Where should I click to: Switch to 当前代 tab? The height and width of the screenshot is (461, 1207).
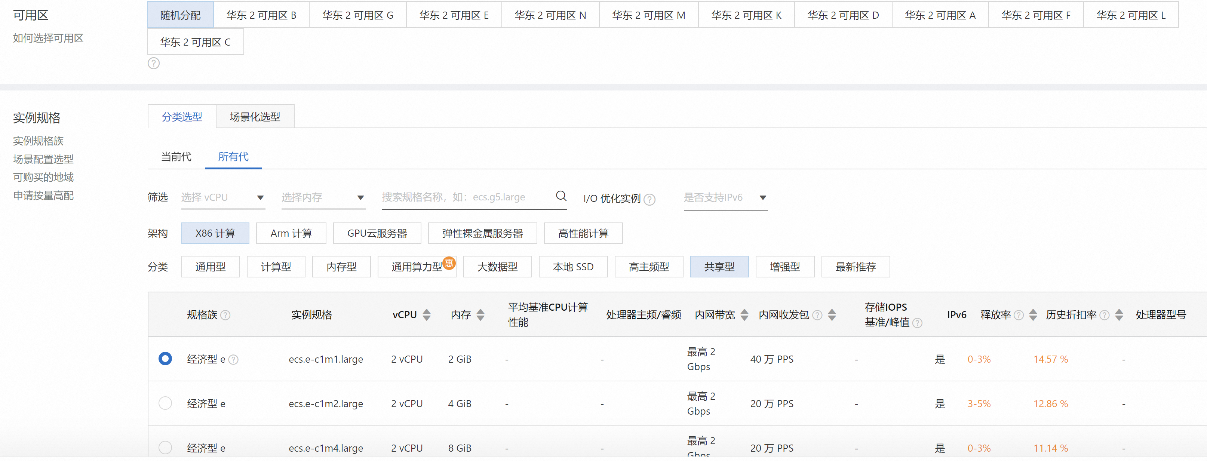click(176, 157)
